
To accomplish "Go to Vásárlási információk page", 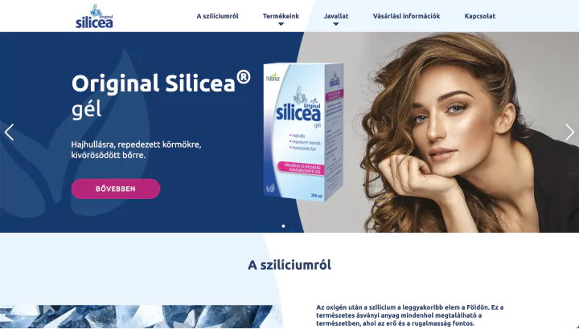I will click(x=406, y=16).
